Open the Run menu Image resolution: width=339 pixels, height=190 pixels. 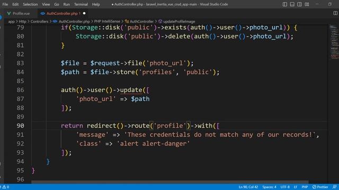pos(67,4)
